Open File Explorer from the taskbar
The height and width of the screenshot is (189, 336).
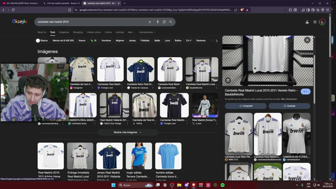coord(179,185)
